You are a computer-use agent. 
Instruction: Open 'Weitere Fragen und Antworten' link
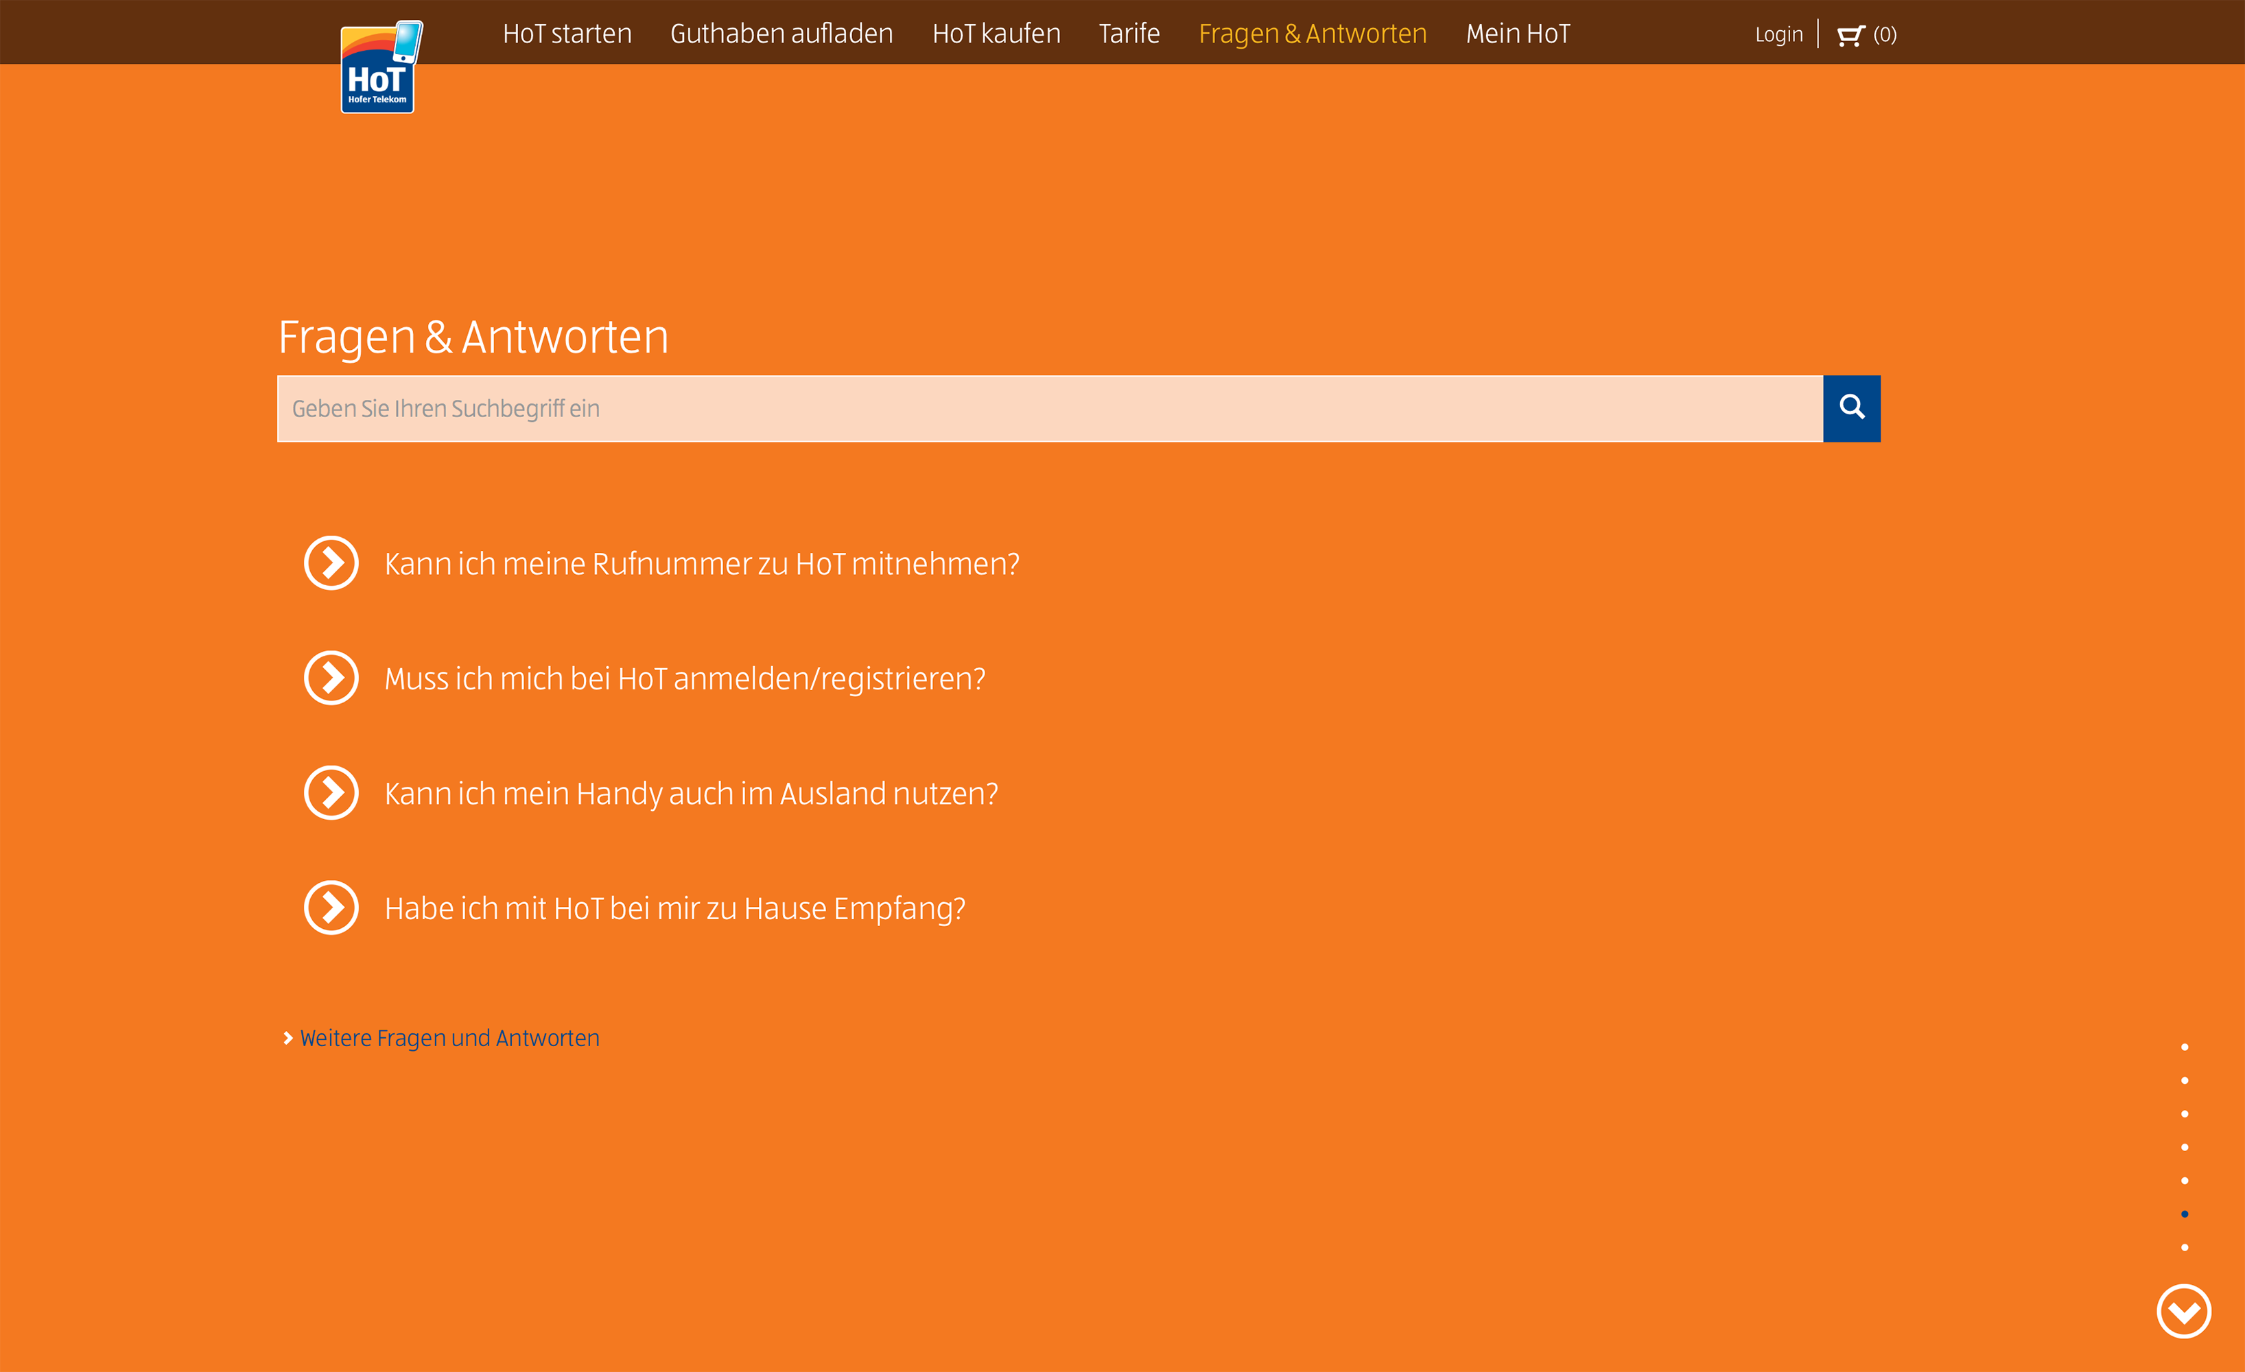click(449, 1038)
